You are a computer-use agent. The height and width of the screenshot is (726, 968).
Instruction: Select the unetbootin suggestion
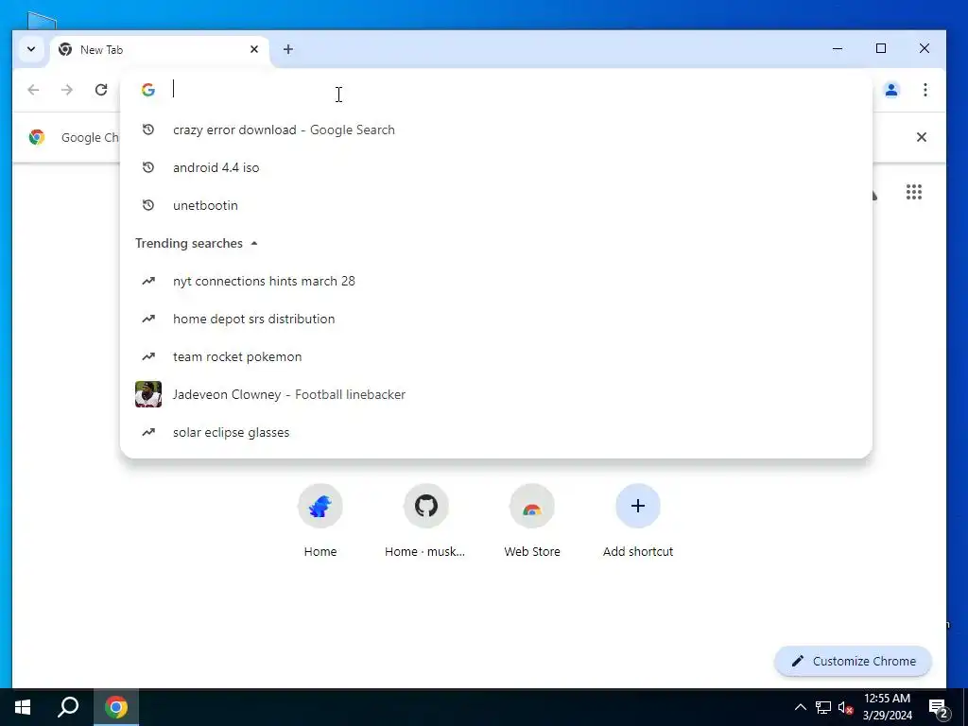pyautogui.click(x=495, y=205)
